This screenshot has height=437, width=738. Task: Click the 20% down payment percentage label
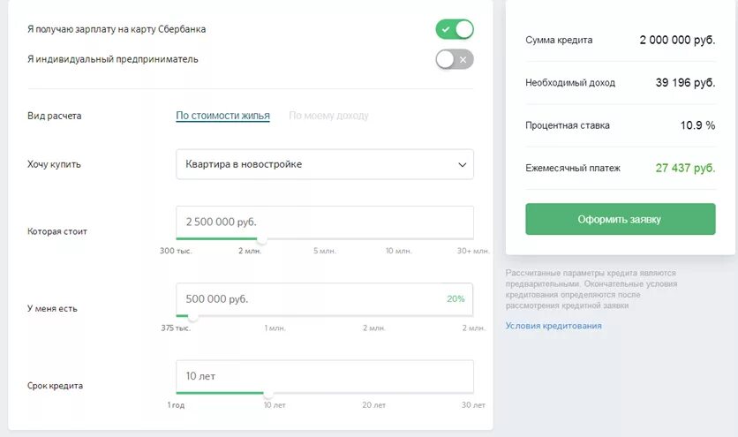[x=456, y=299]
